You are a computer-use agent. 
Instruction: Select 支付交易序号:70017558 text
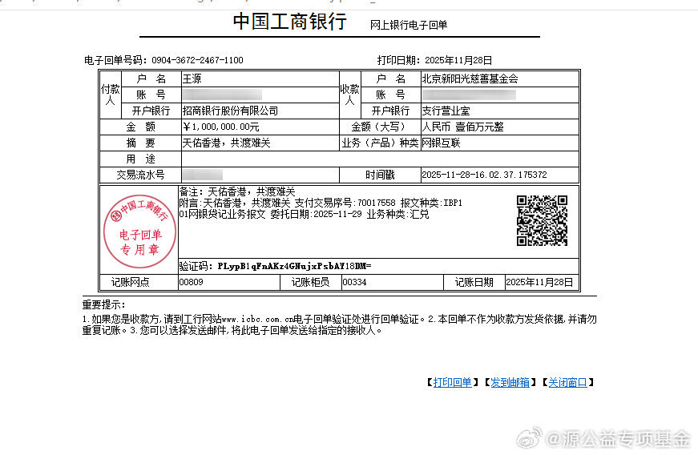(x=345, y=203)
